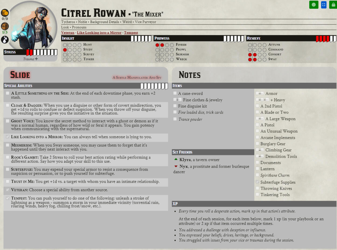Click the green round-face icon button
This screenshot has width=337, height=250.
click(x=314, y=5)
